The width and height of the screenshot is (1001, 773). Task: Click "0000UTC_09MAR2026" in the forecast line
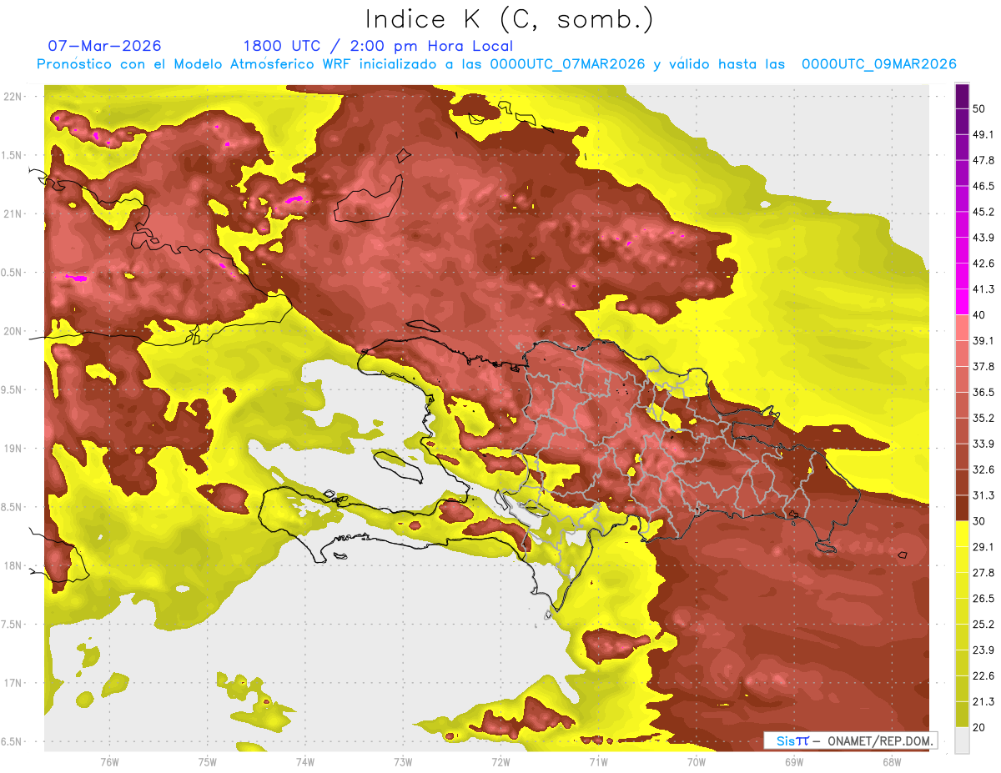[x=878, y=64]
